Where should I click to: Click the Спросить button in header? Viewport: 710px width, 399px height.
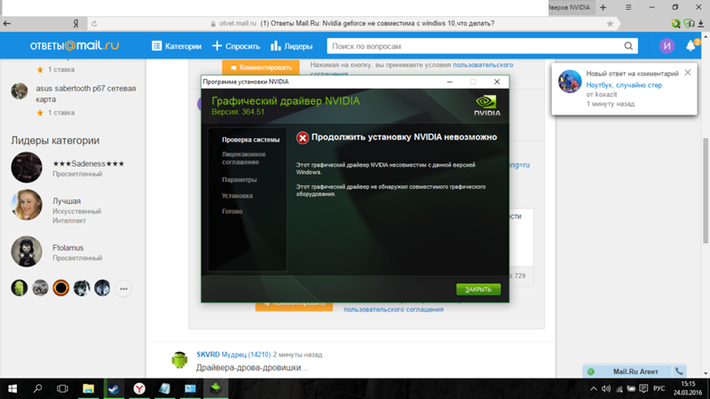tap(236, 46)
